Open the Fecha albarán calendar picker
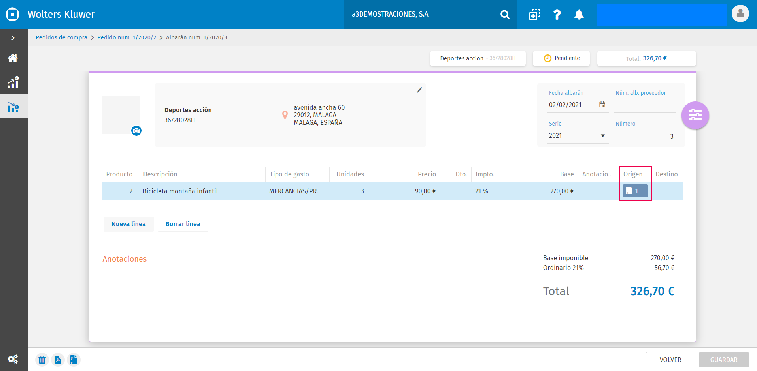The height and width of the screenshot is (371, 757). (x=602, y=105)
